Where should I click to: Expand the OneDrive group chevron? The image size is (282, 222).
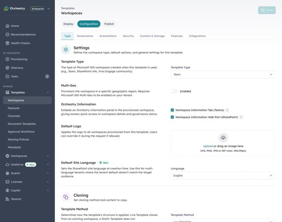pyautogui.click(x=48, y=165)
